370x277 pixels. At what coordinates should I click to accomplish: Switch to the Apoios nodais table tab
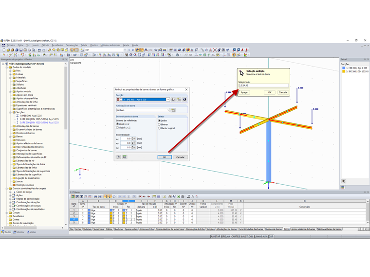[x=131, y=229]
